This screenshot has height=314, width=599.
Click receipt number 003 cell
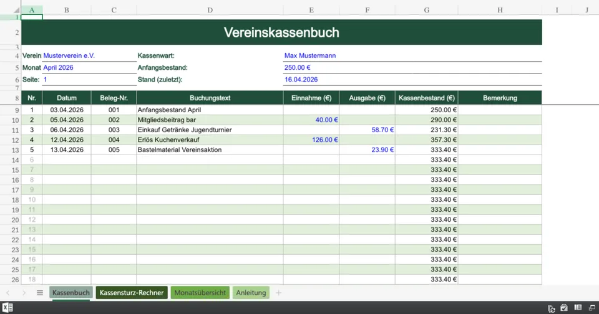point(114,130)
